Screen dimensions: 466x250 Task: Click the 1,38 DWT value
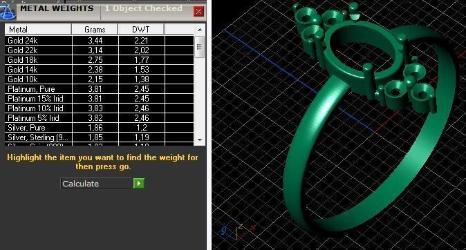tap(142, 79)
